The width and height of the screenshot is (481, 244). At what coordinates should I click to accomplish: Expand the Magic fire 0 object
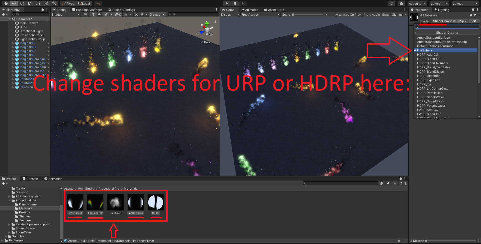coord(13,43)
